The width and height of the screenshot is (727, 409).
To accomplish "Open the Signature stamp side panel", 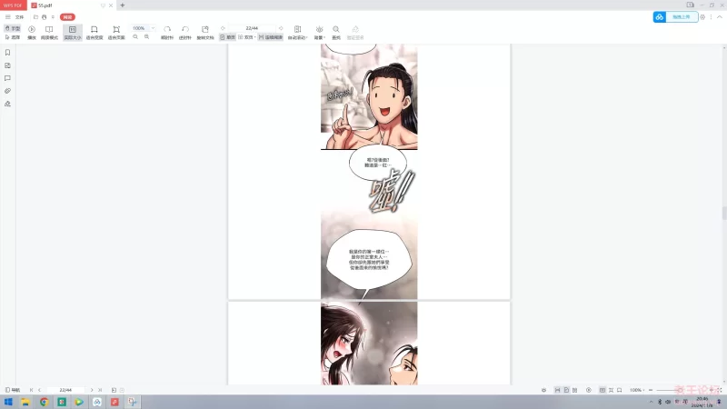I will tap(7, 104).
